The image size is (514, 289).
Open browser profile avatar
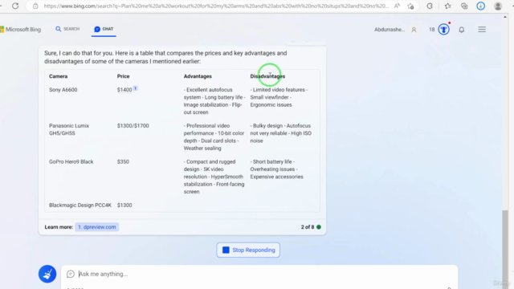click(x=498, y=6)
